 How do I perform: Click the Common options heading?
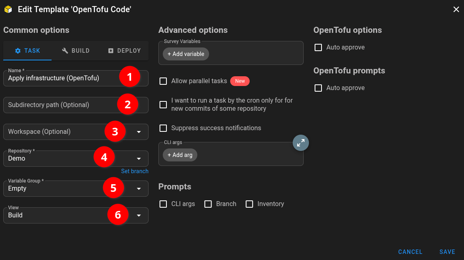[x=36, y=30]
